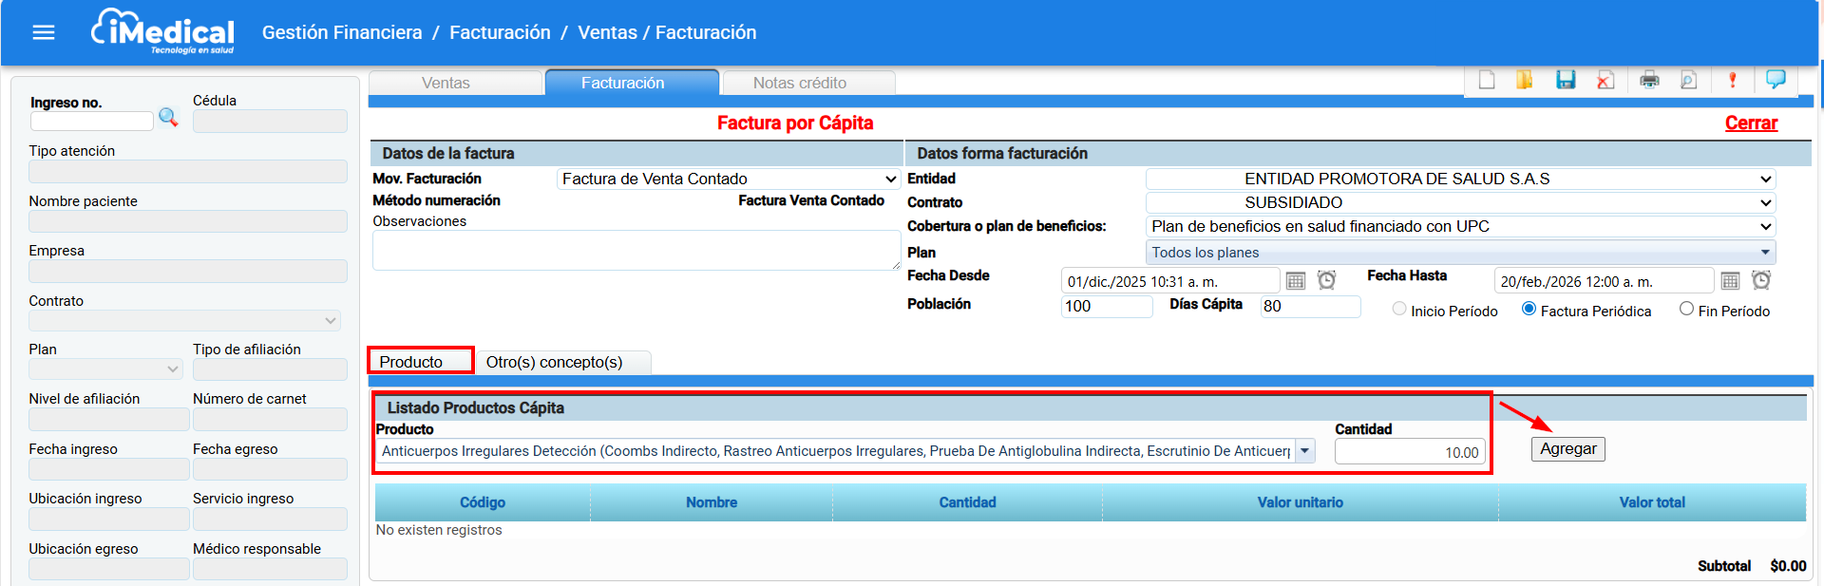Open the calendar picker for Fecha Desde

[1295, 281]
